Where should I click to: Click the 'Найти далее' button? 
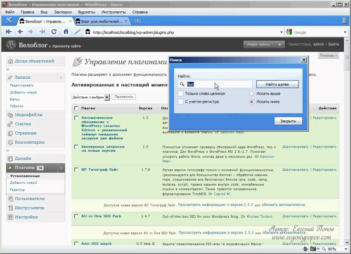click(277, 84)
